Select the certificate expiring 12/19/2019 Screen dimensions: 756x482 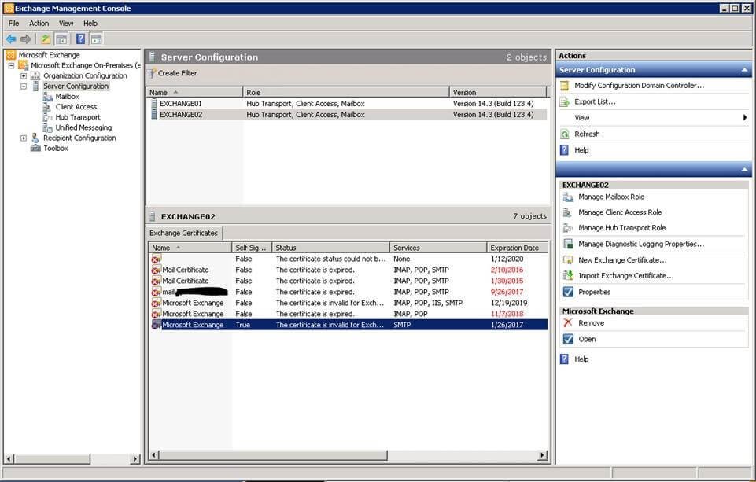click(348, 303)
